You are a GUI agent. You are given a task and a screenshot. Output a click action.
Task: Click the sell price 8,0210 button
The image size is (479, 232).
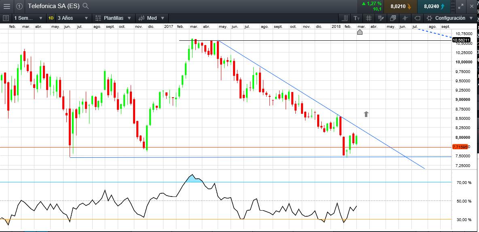click(400, 6)
